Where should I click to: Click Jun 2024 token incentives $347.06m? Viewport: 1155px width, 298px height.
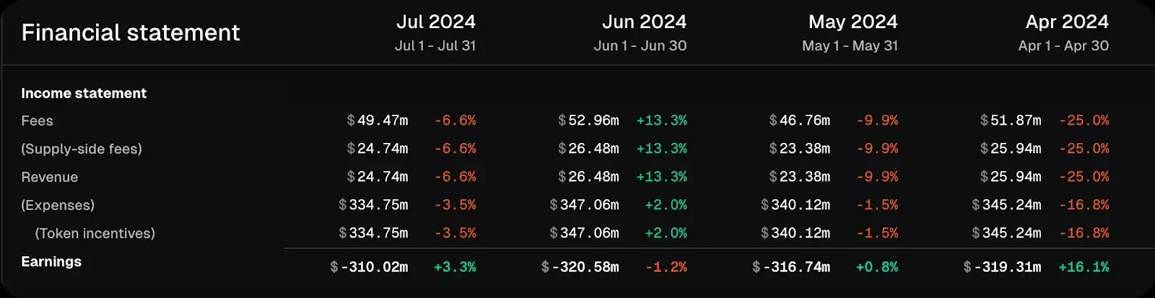(x=584, y=233)
